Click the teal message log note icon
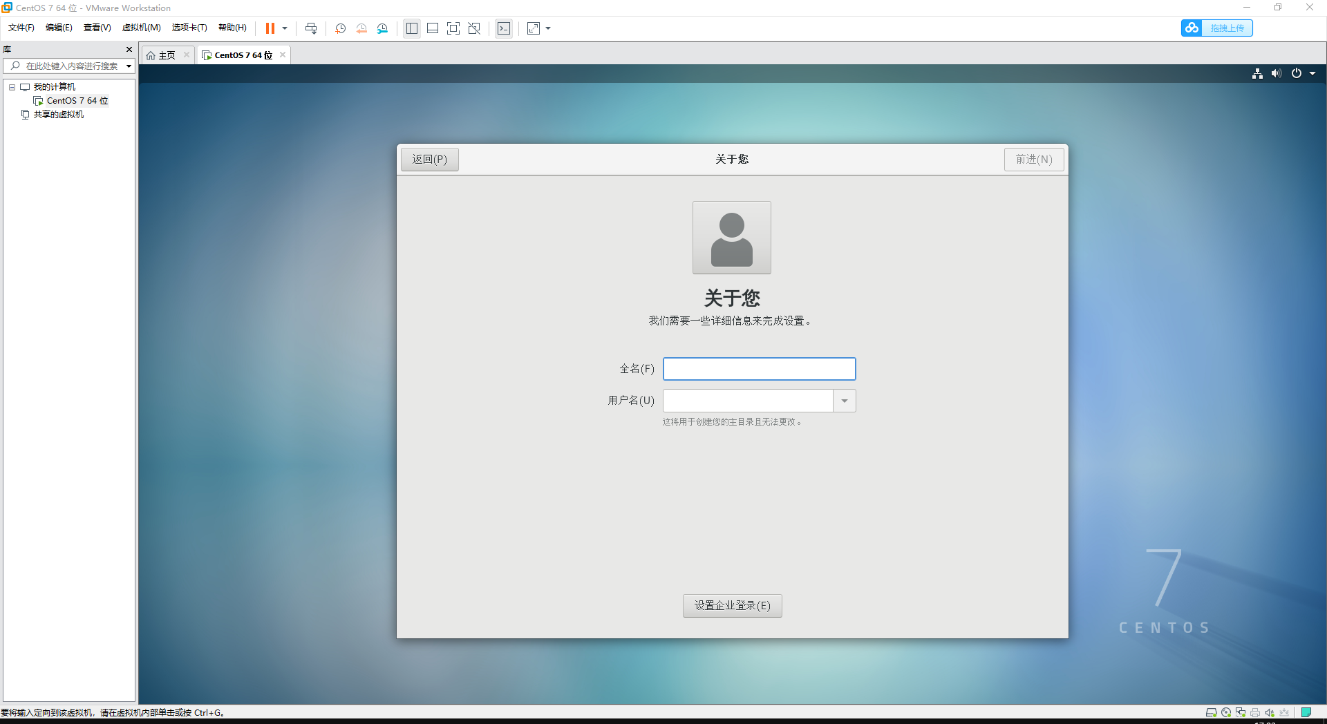This screenshot has height=724, width=1327. point(1306,713)
